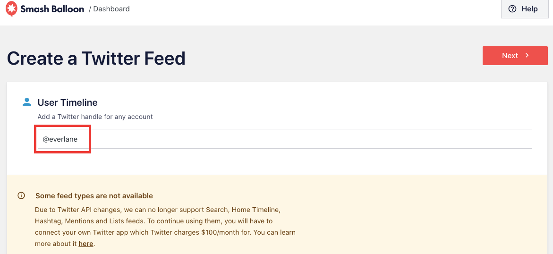
Task: Open the Dashboard breadcrumb
Action: [111, 9]
